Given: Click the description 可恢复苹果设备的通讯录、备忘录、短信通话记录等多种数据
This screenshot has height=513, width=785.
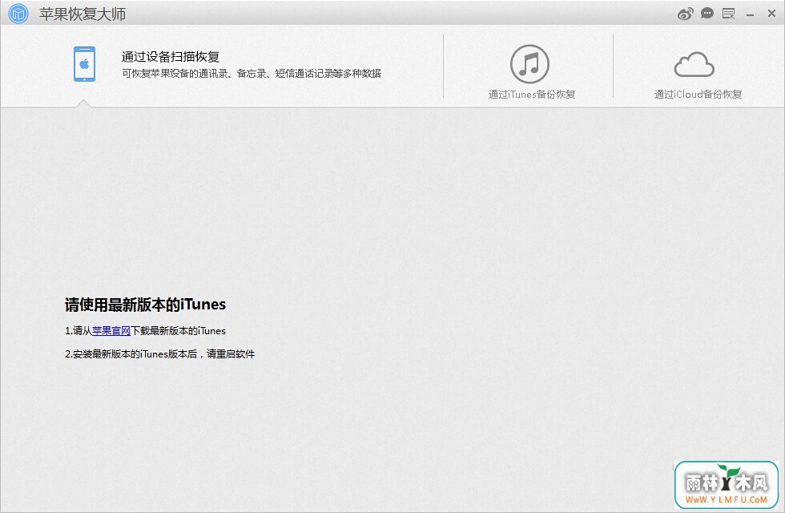Looking at the screenshot, I should [252, 74].
